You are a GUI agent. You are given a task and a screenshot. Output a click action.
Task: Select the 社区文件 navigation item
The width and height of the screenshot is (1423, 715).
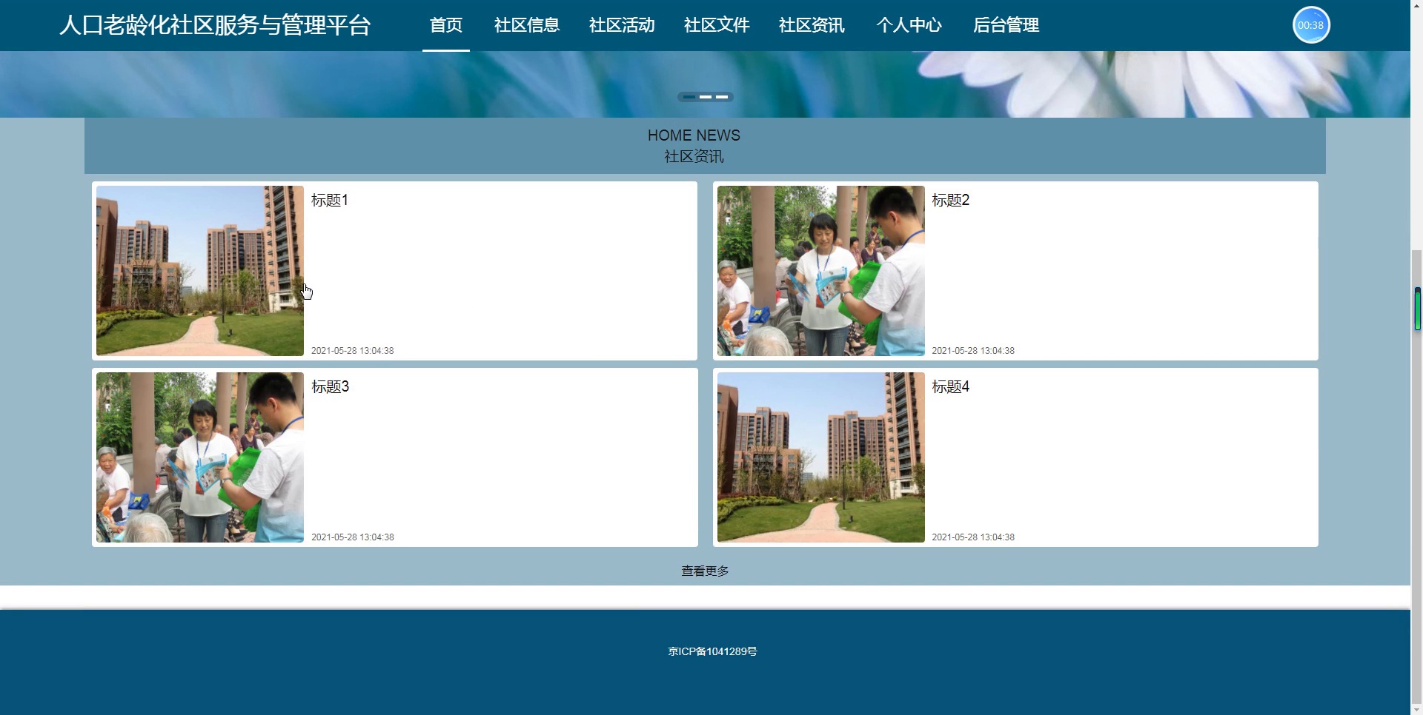pyautogui.click(x=717, y=25)
